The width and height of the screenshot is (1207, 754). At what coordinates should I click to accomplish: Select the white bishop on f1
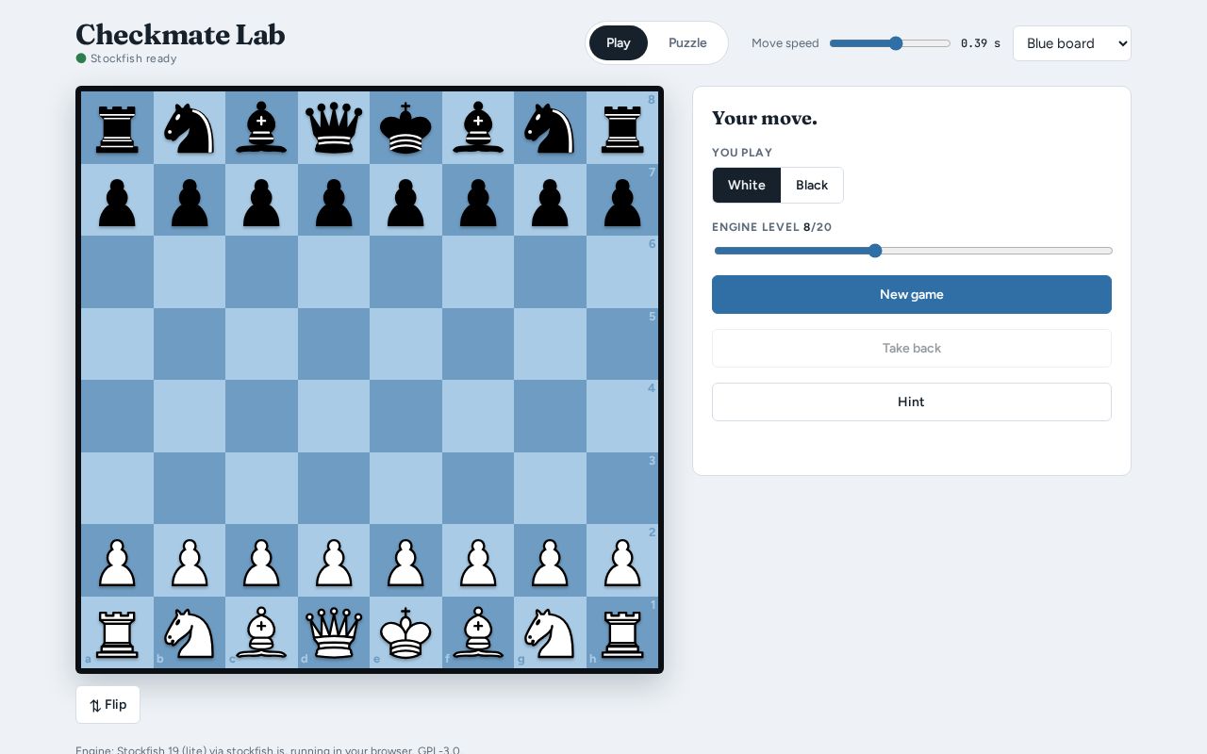[478, 632]
